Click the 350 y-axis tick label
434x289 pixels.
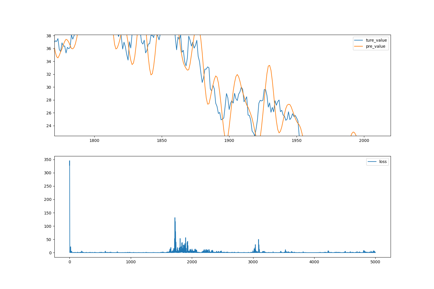pyautogui.click(x=48, y=160)
